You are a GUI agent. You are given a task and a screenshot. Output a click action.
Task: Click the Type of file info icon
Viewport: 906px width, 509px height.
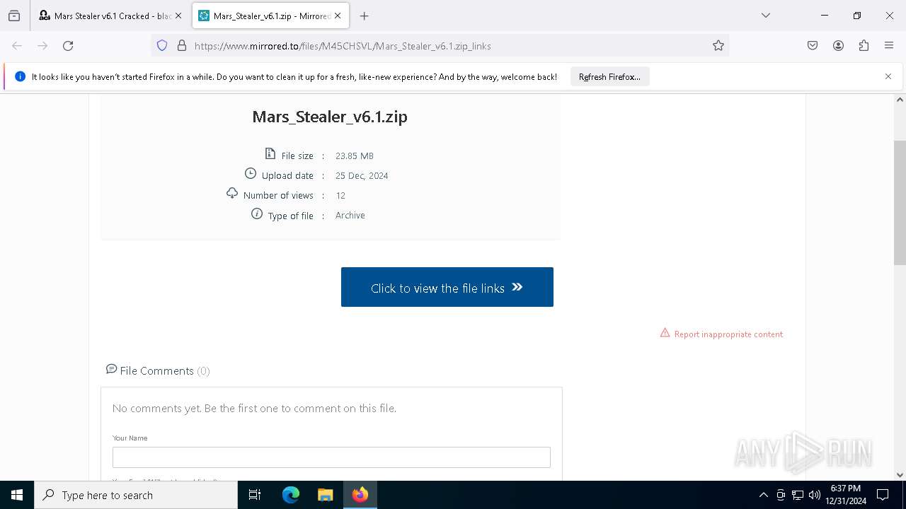tap(257, 213)
